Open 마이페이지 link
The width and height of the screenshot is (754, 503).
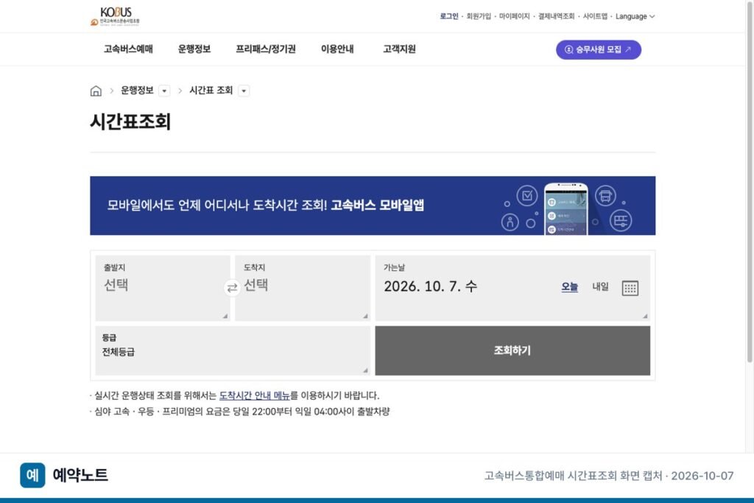click(x=514, y=16)
